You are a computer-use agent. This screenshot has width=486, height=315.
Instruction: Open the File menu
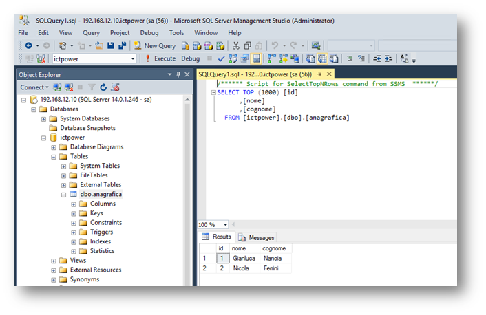point(23,32)
